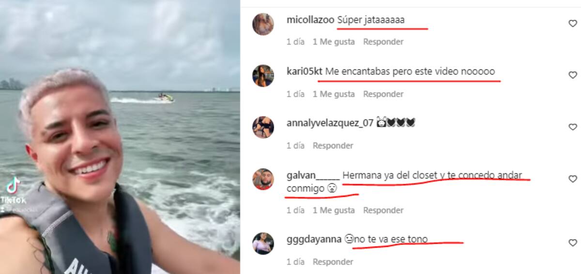Like micollazoo's comment with the heart icon
Image resolution: width=581 pixels, height=274 pixels.
[572, 24]
